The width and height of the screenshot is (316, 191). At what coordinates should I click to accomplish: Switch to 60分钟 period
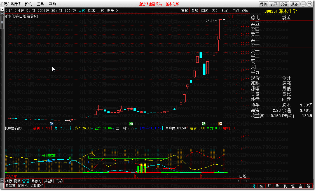point(70,10)
